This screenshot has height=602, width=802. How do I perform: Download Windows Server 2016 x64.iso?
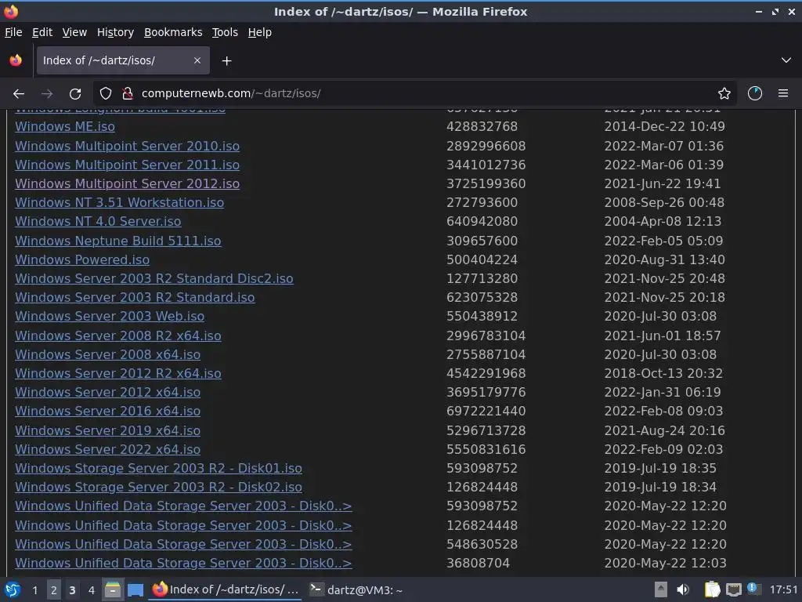[x=107, y=412]
